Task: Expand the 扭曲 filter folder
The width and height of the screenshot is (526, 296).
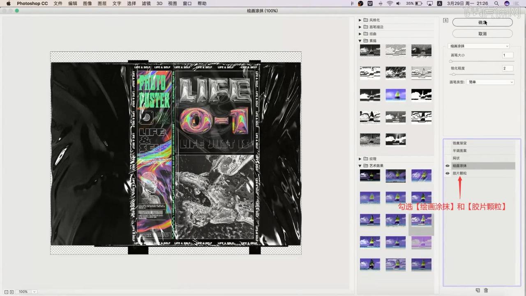Action: (360, 34)
